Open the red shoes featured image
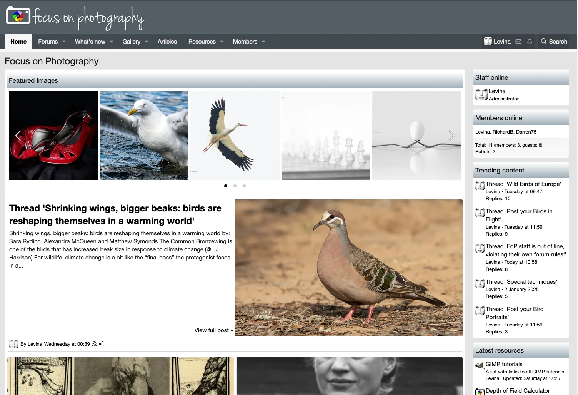 coord(53,136)
